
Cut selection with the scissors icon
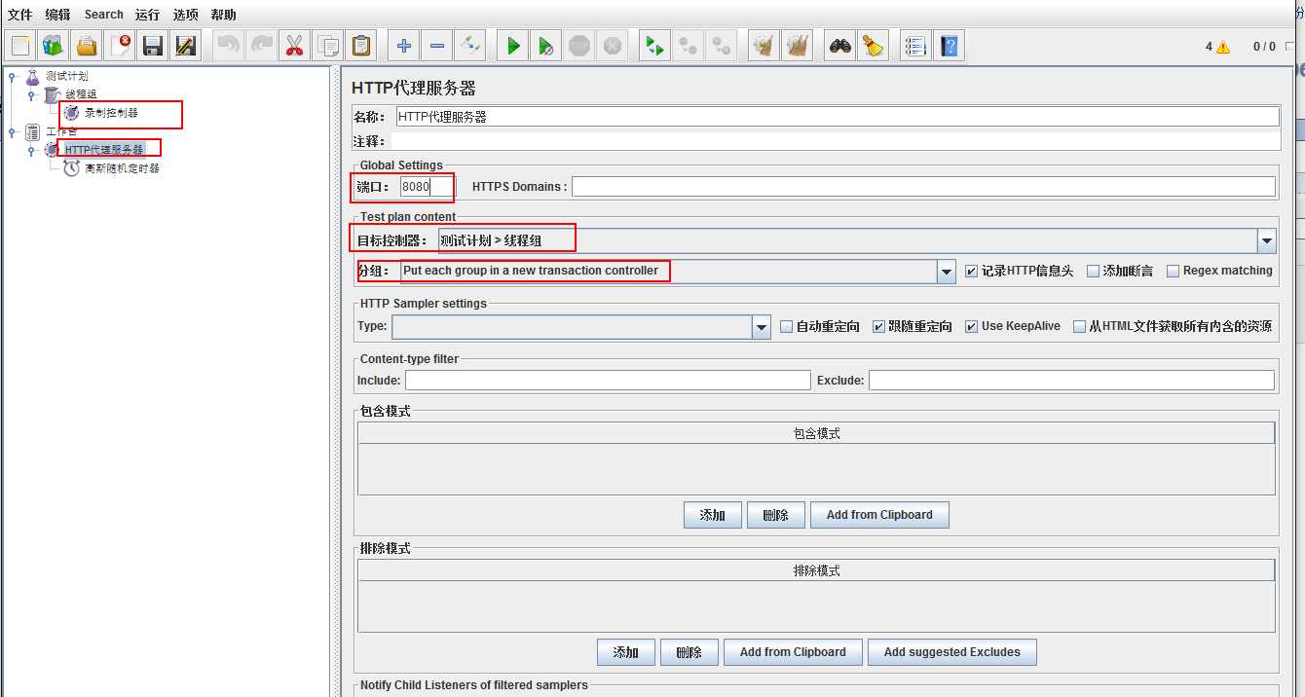(x=294, y=46)
